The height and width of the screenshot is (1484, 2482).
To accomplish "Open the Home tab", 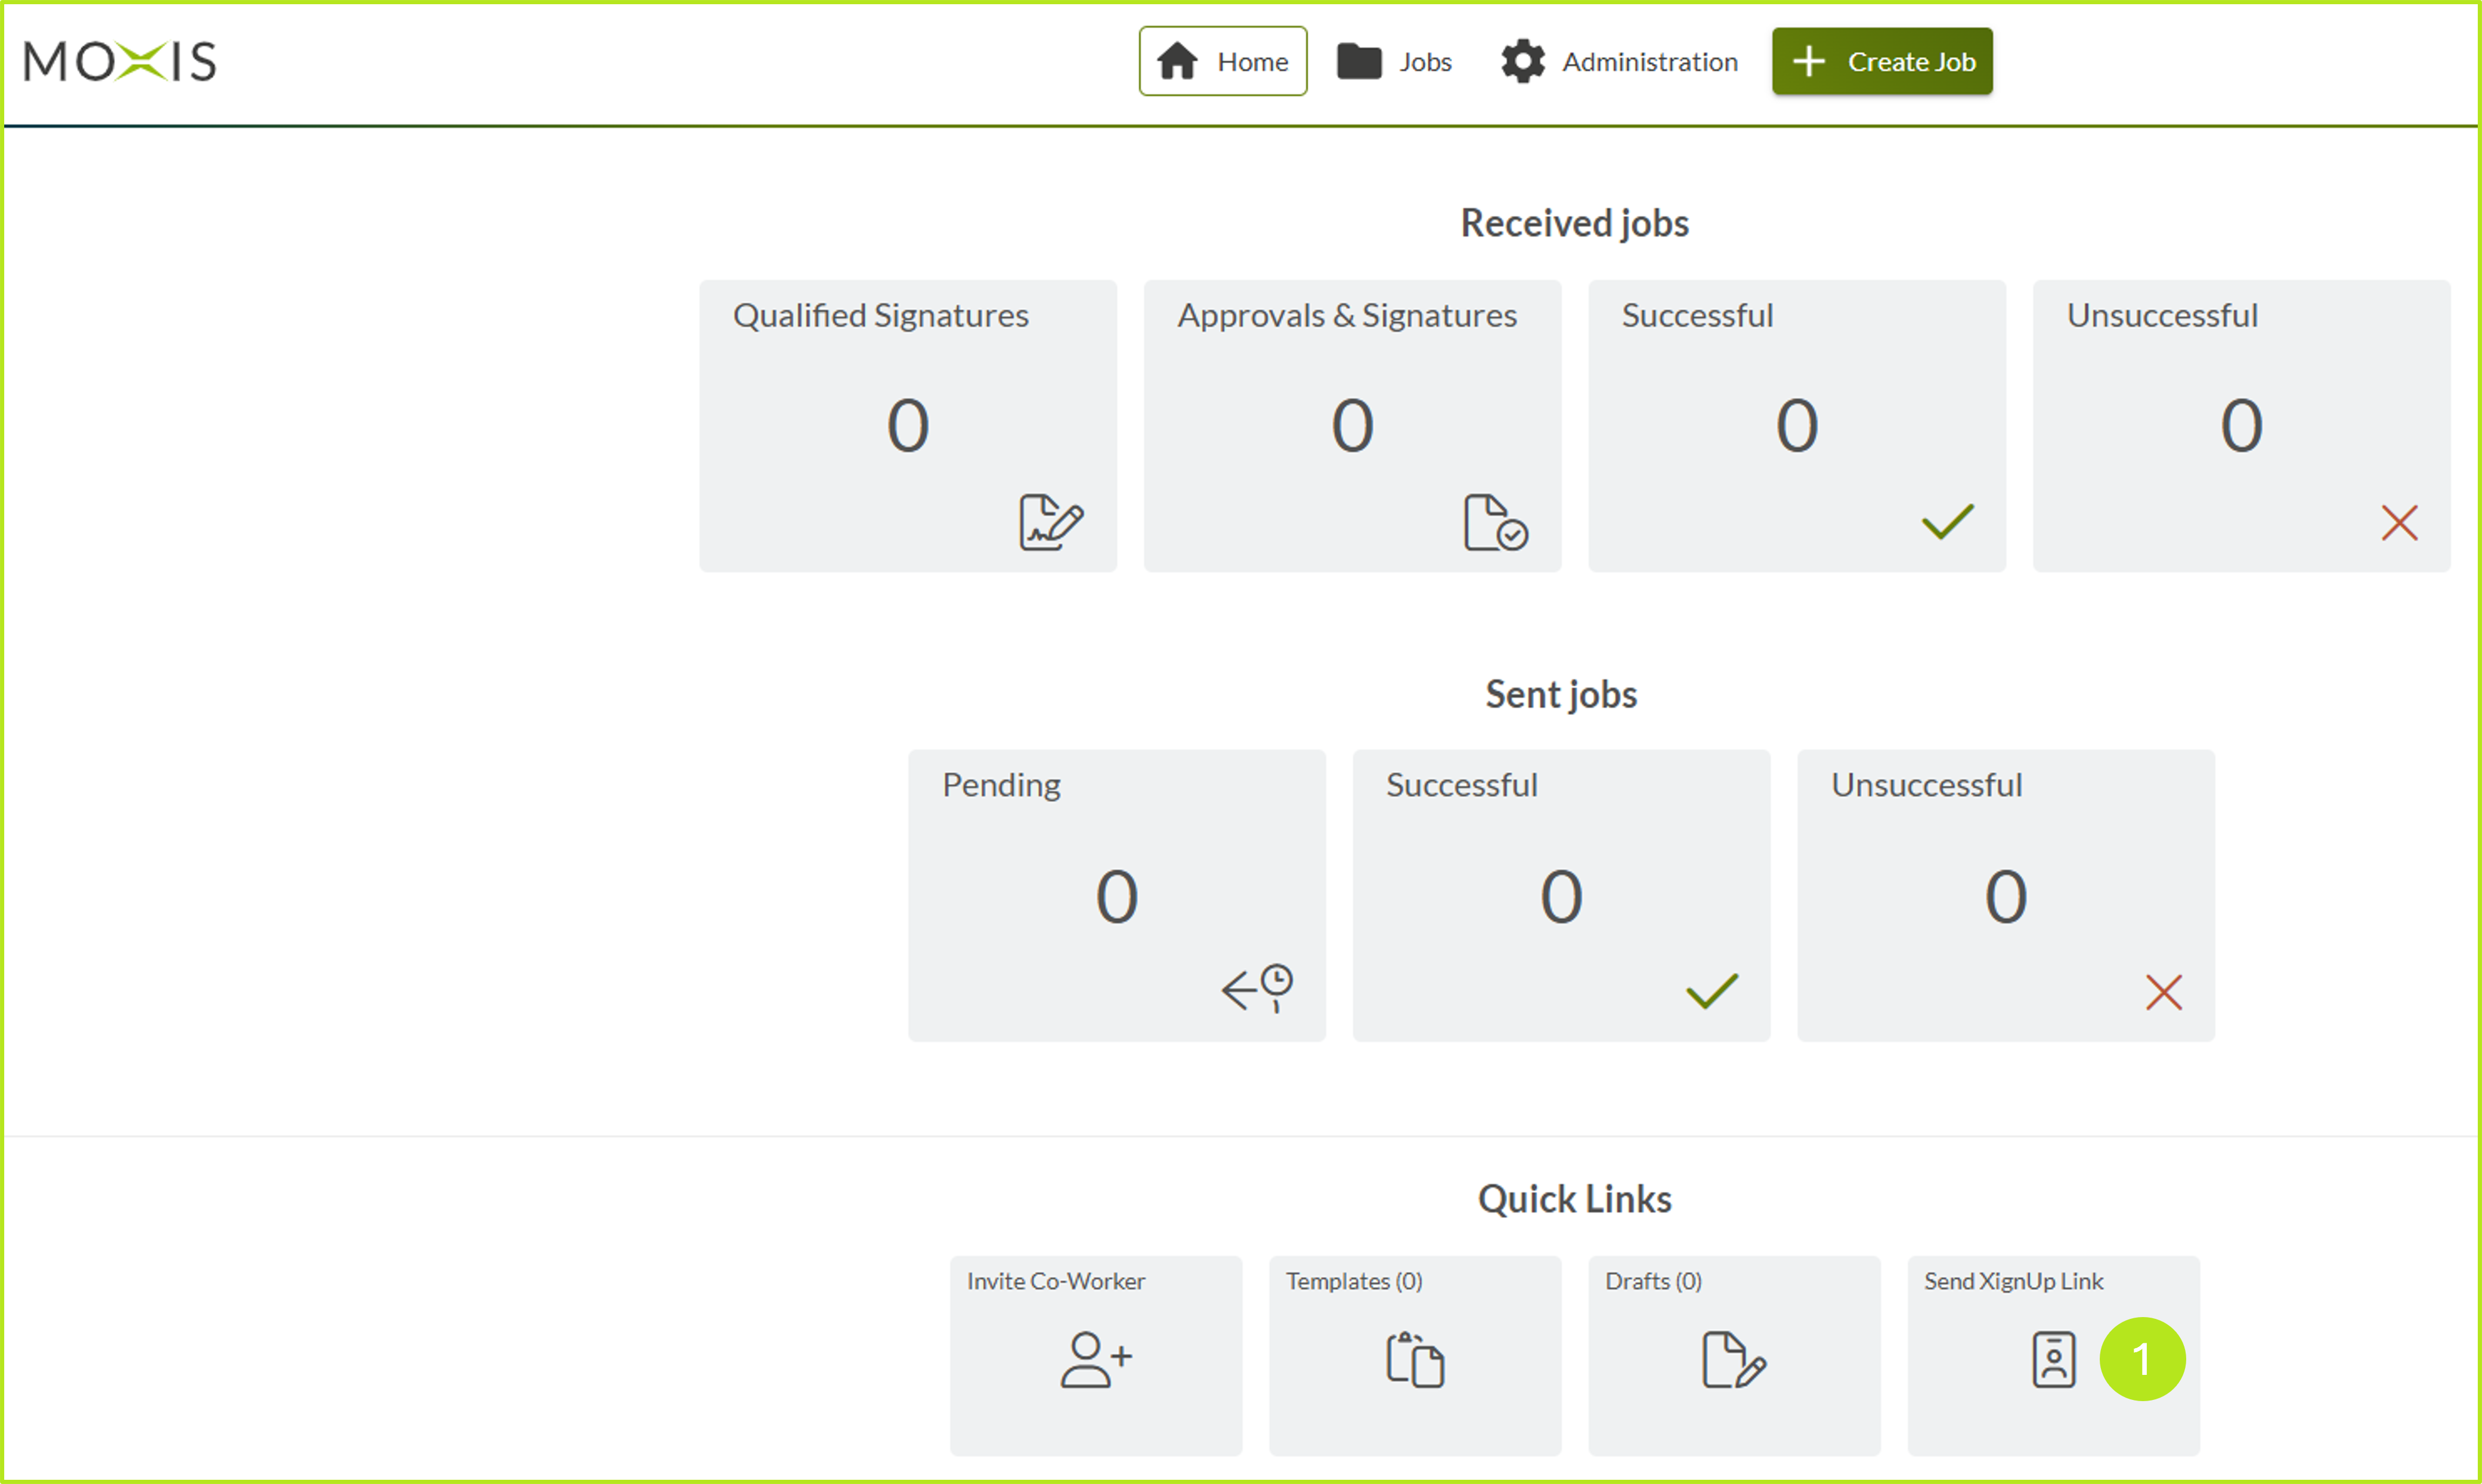I will tap(1222, 62).
